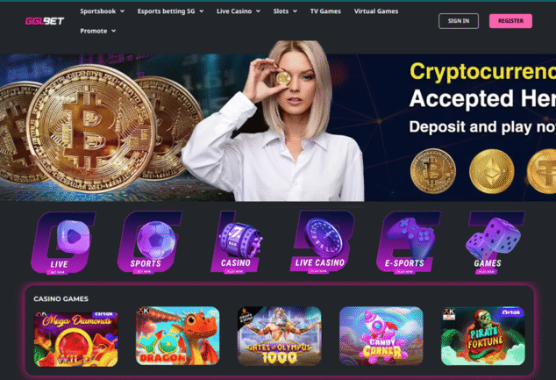Image resolution: width=556 pixels, height=380 pixels.
Task: Click the pink REGISTER button
Action: pos(510,21)
